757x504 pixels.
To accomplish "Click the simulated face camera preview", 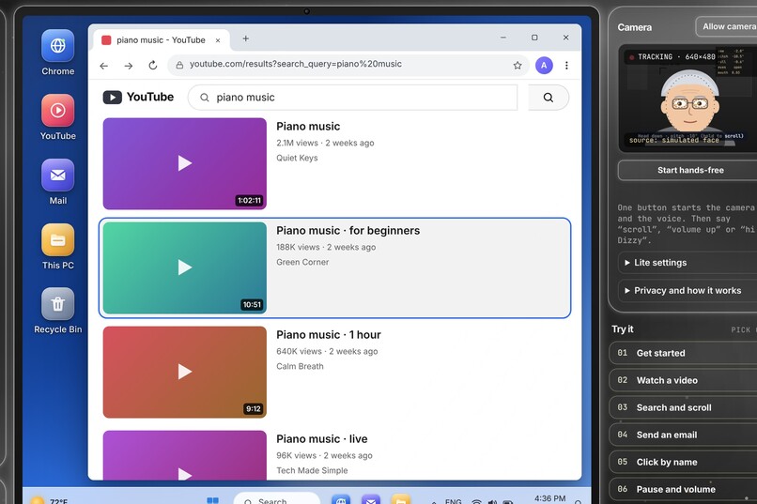I will (687, 99).
